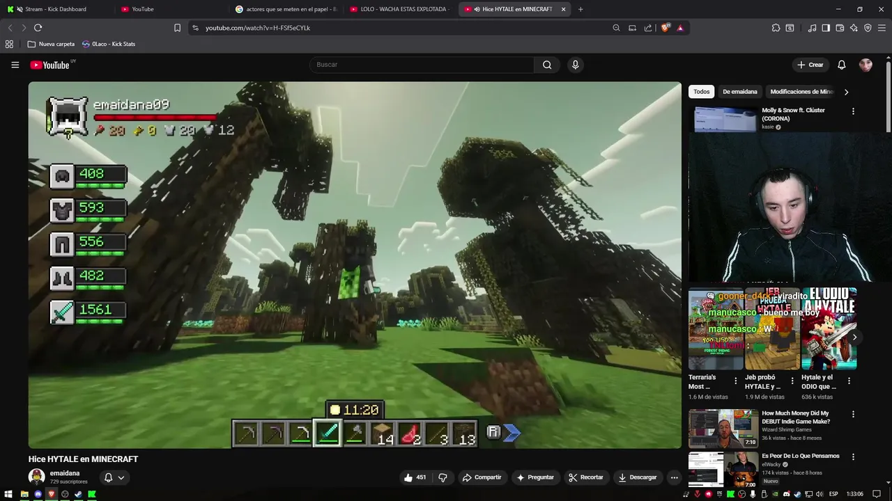This screenshot has width=892, height=501.
Task: Select the De emaidana filter chip
Action: pos(739,92)
